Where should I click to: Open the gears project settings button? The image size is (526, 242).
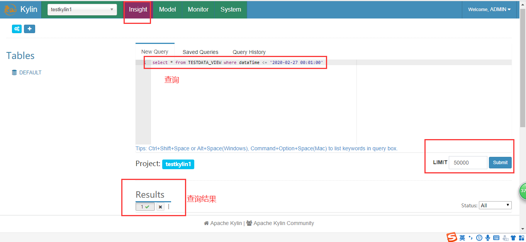point(17,29)
